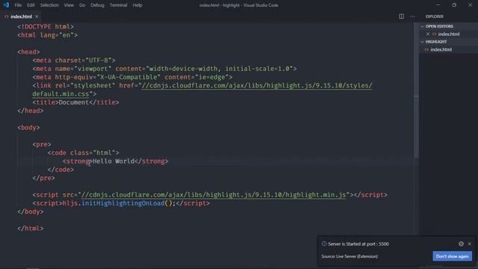Open the highlight.min.js script CDN link
The width and height of the screenshot is (478, 269).
[x=214, y=195]
